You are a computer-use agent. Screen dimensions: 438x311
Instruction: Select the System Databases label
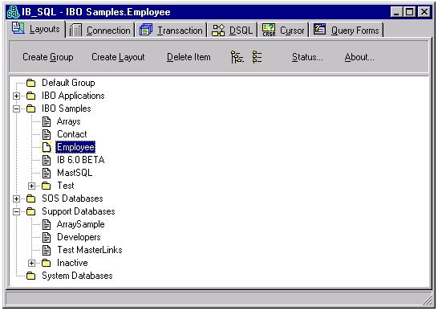pyautogui.click(x=77, y=276)
